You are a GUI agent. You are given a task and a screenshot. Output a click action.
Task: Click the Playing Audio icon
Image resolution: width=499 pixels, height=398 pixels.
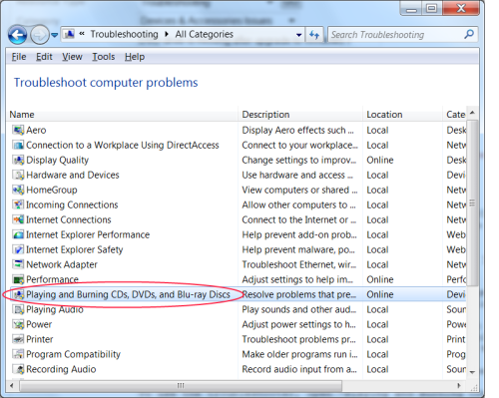(18, 309)
